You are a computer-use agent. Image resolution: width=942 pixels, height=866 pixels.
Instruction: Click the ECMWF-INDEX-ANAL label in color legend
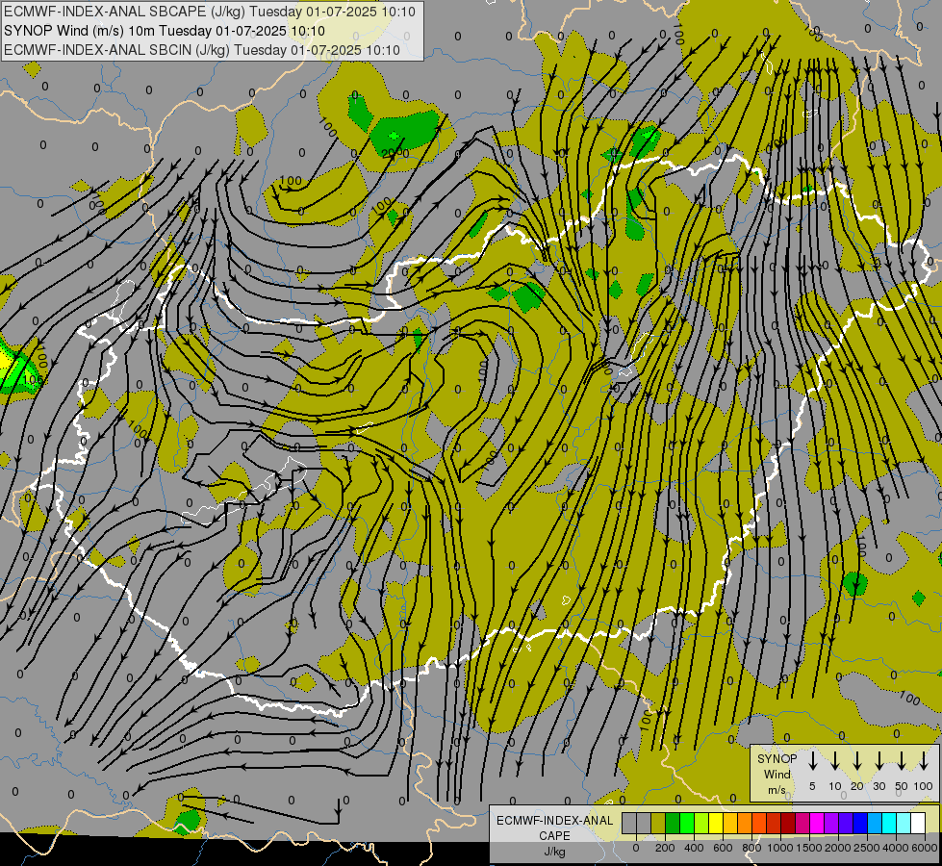pos(554,821)
